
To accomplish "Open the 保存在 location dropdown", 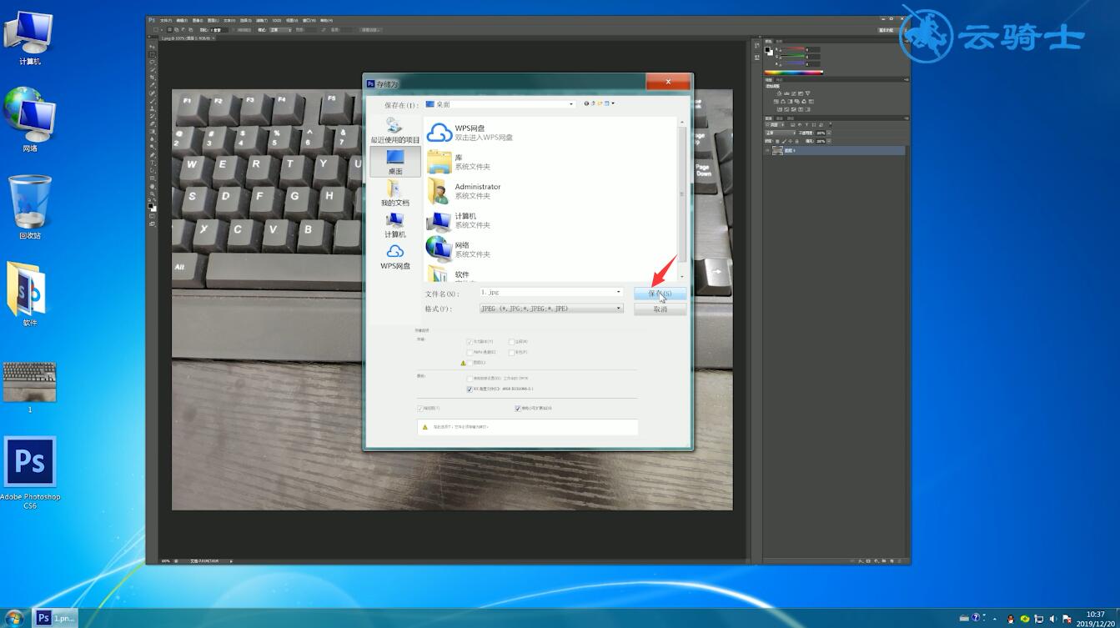I will point(500,104).
